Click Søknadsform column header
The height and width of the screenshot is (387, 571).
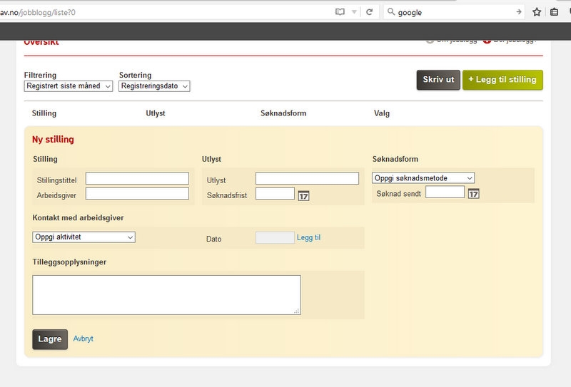[x=283, y=113]
